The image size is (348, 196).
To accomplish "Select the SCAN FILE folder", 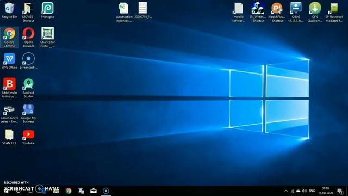I will tap(9, 137).
